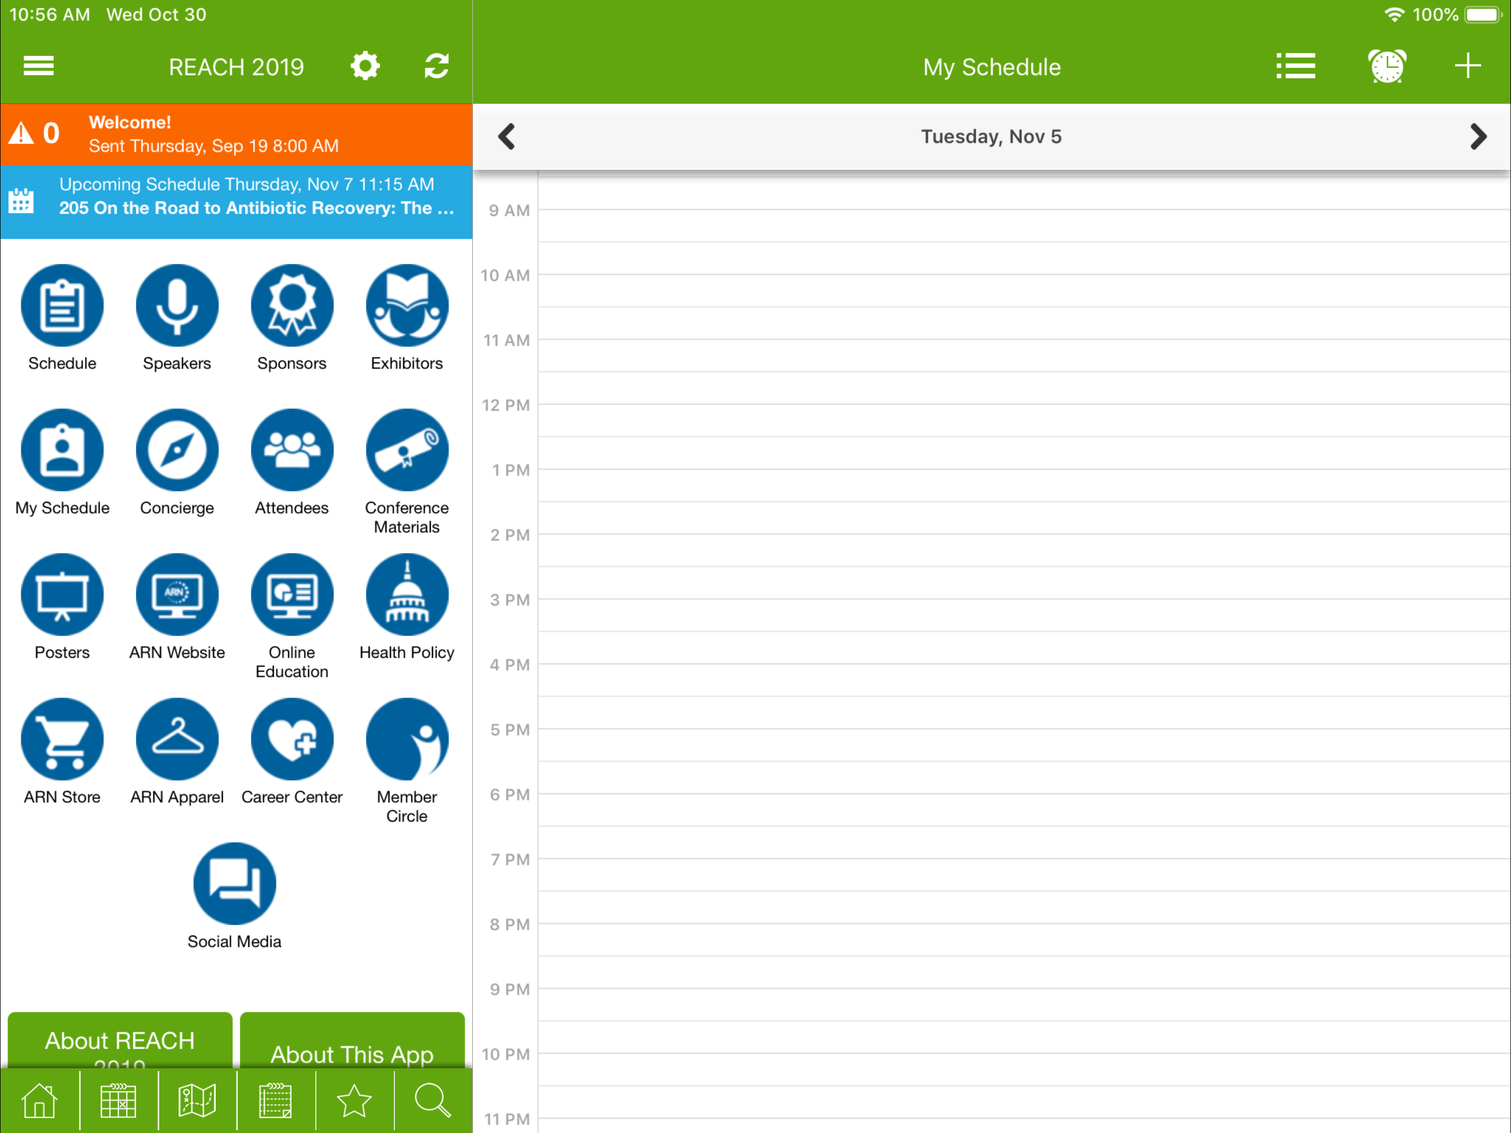
Task: Open the Health Policy capitol icon
Action: coord(407,595)
